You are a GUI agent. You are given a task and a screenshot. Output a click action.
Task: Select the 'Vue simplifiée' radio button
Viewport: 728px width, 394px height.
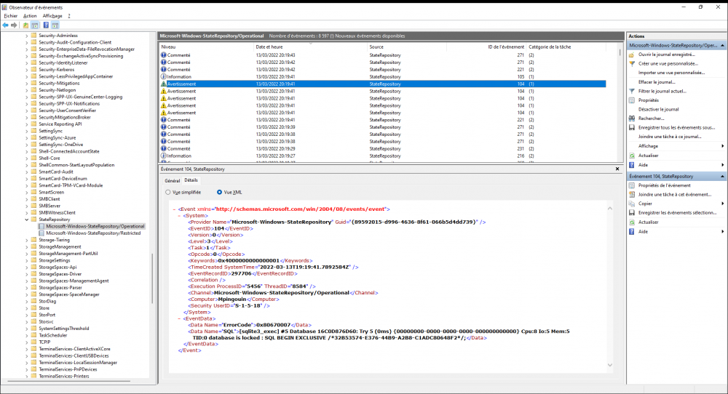pos(168,192)
